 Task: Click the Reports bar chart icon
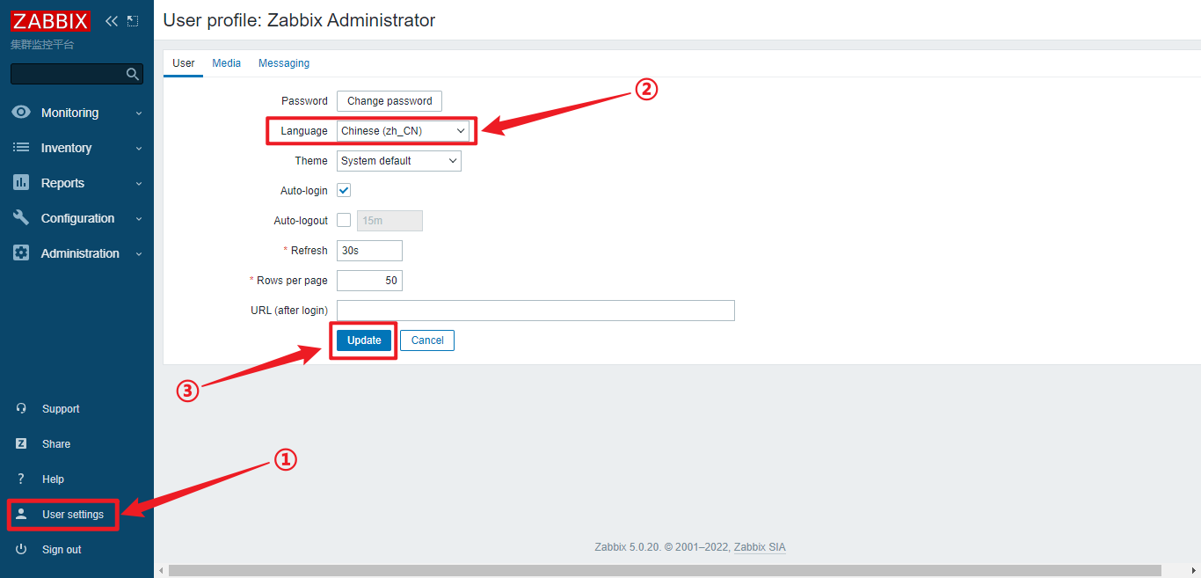click(21, 183)
